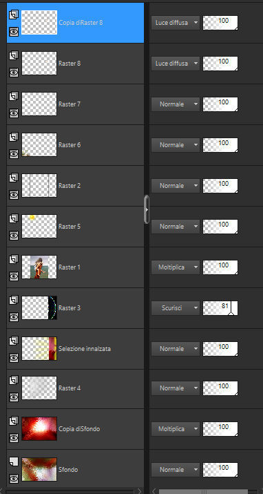Viewport: 263px width, 494px height.
Task: Click the panel splitter collapse arrow
Action: coord(147,209)
